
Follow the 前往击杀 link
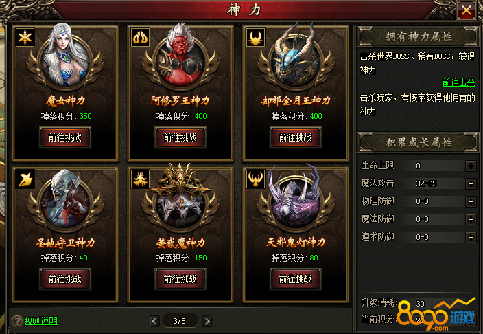point(459,82)
